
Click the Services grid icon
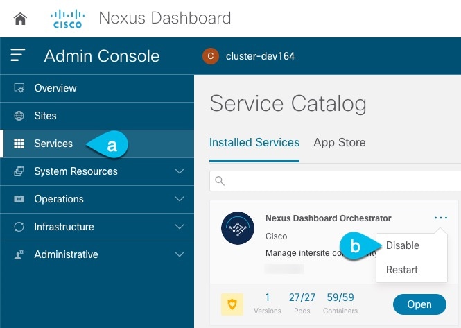click(19, 144)
